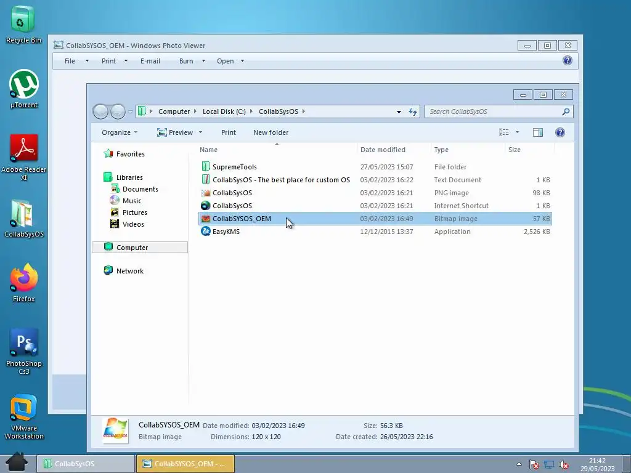Select the CollabSysOS text document file
Screen dimensions: 631x473
[x=375, y=180]
